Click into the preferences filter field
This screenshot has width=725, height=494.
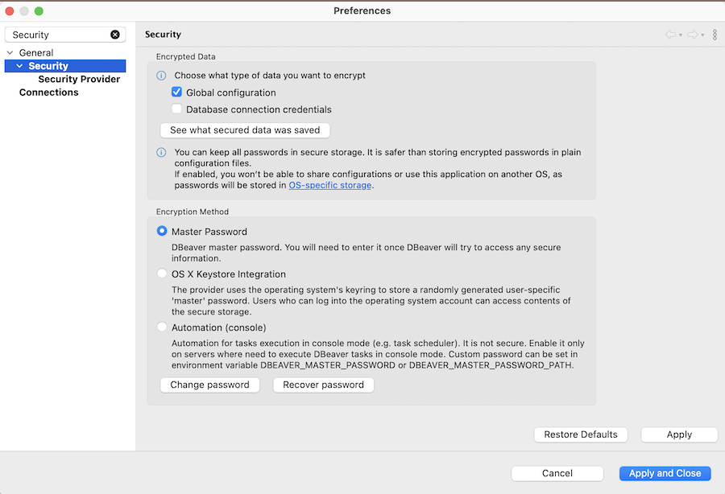(x=58, y=35)
